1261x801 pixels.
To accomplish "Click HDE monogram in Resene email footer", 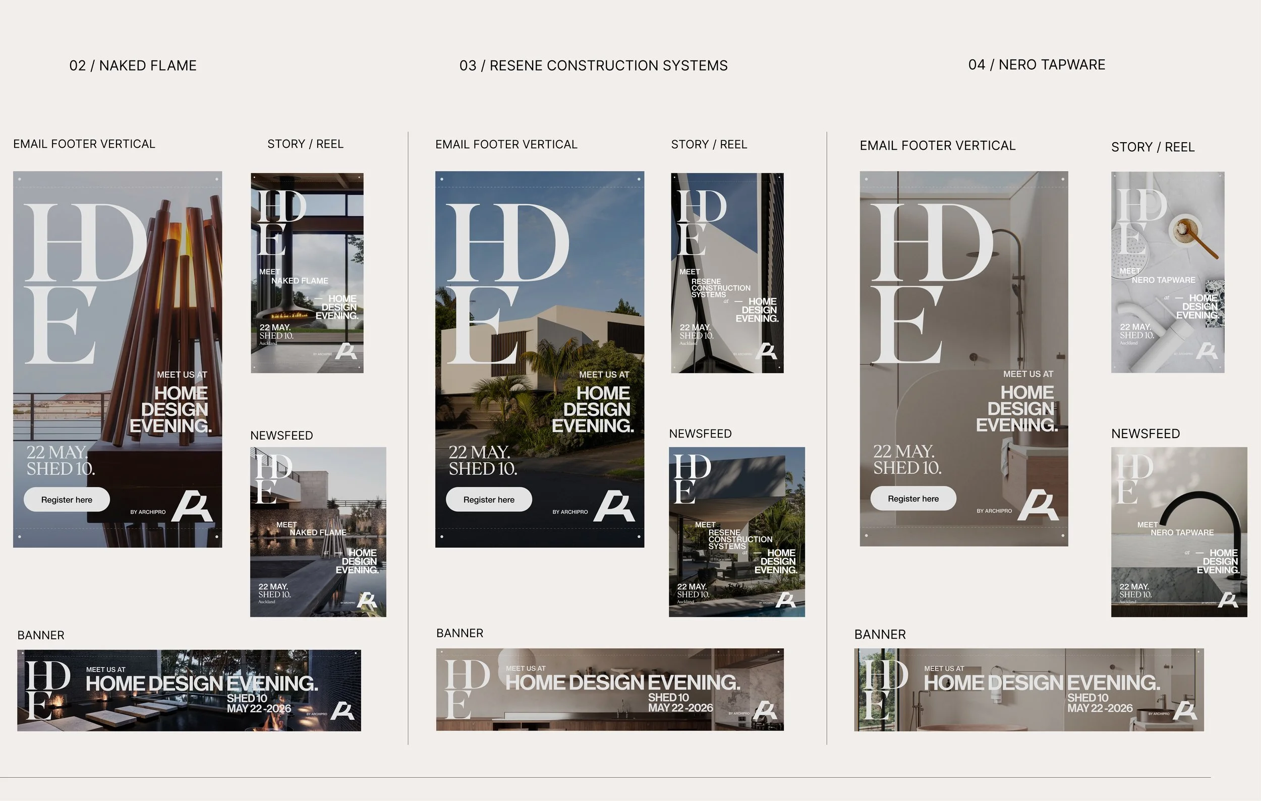I will pyautogui.click(x=508, y=283).
